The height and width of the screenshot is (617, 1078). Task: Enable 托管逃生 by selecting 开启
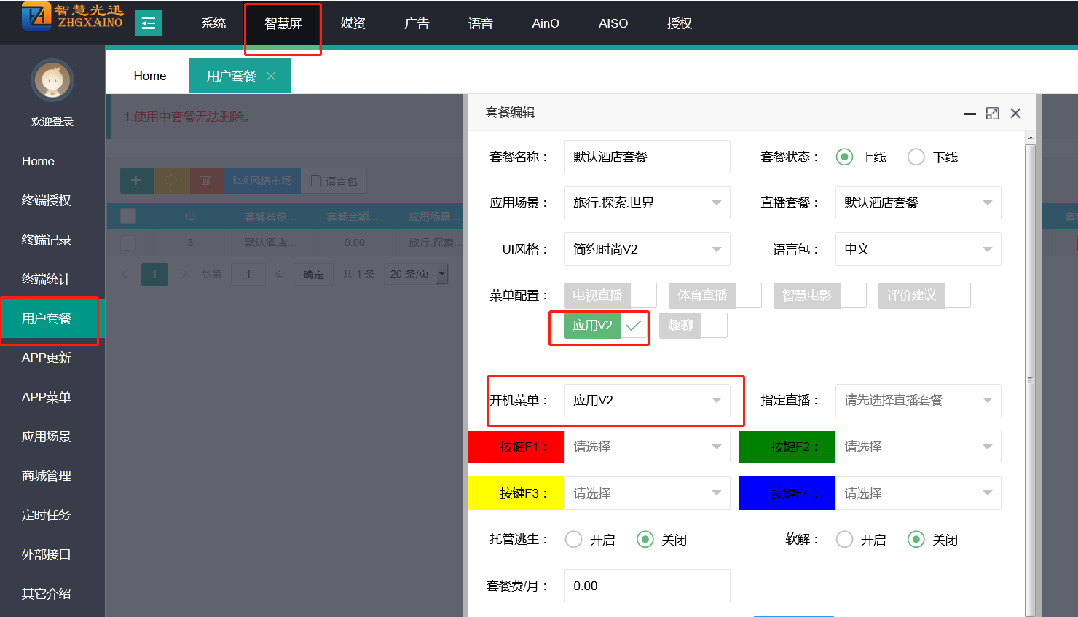574,540
